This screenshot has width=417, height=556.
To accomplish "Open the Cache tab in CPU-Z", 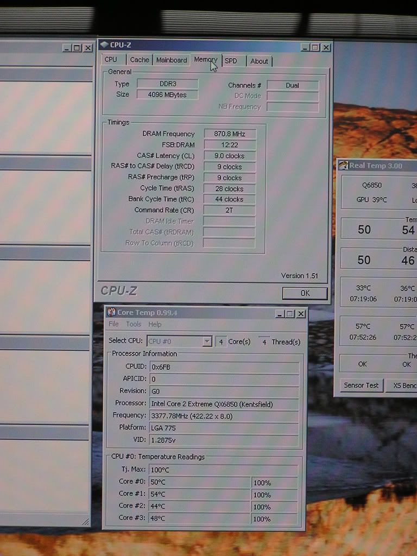I will point(140,60).
